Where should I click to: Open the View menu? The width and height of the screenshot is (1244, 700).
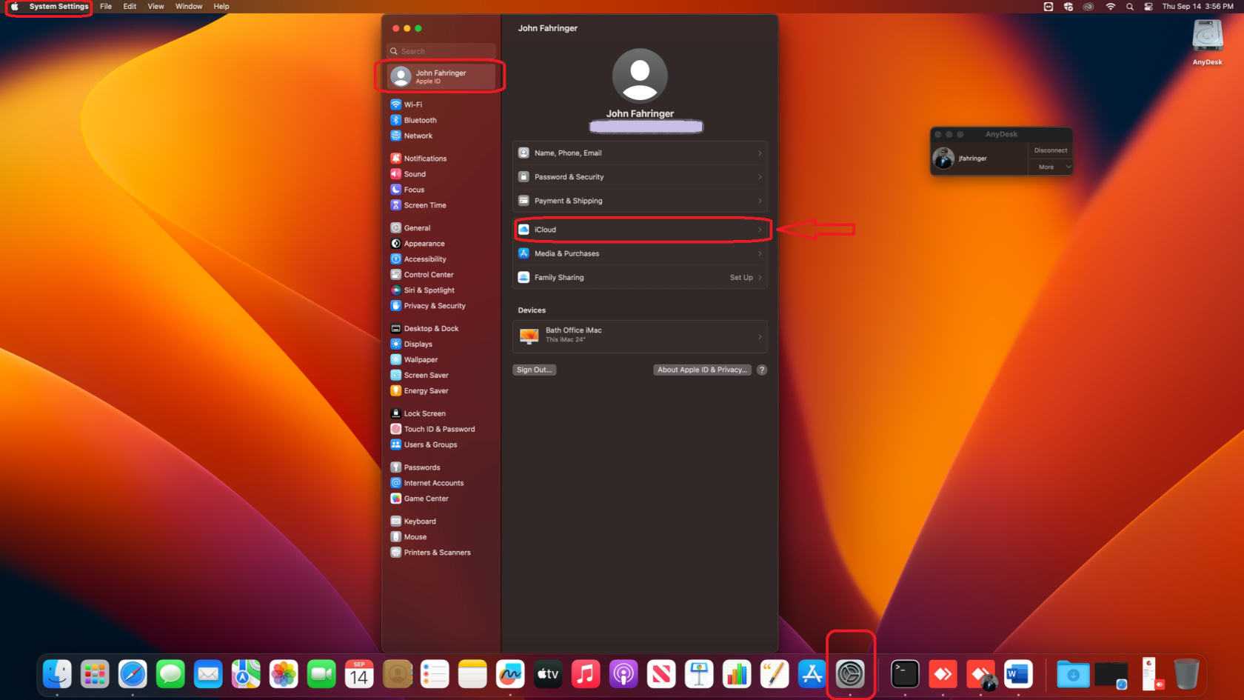coord(155,7)
